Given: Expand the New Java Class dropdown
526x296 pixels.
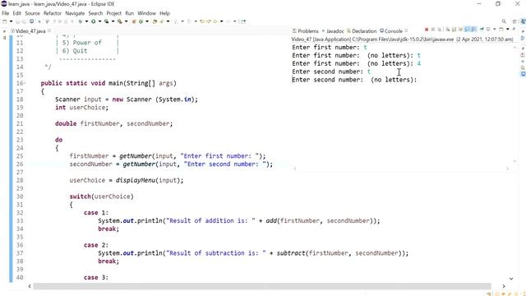Looking at the screenshot, I should click(147, 21).
